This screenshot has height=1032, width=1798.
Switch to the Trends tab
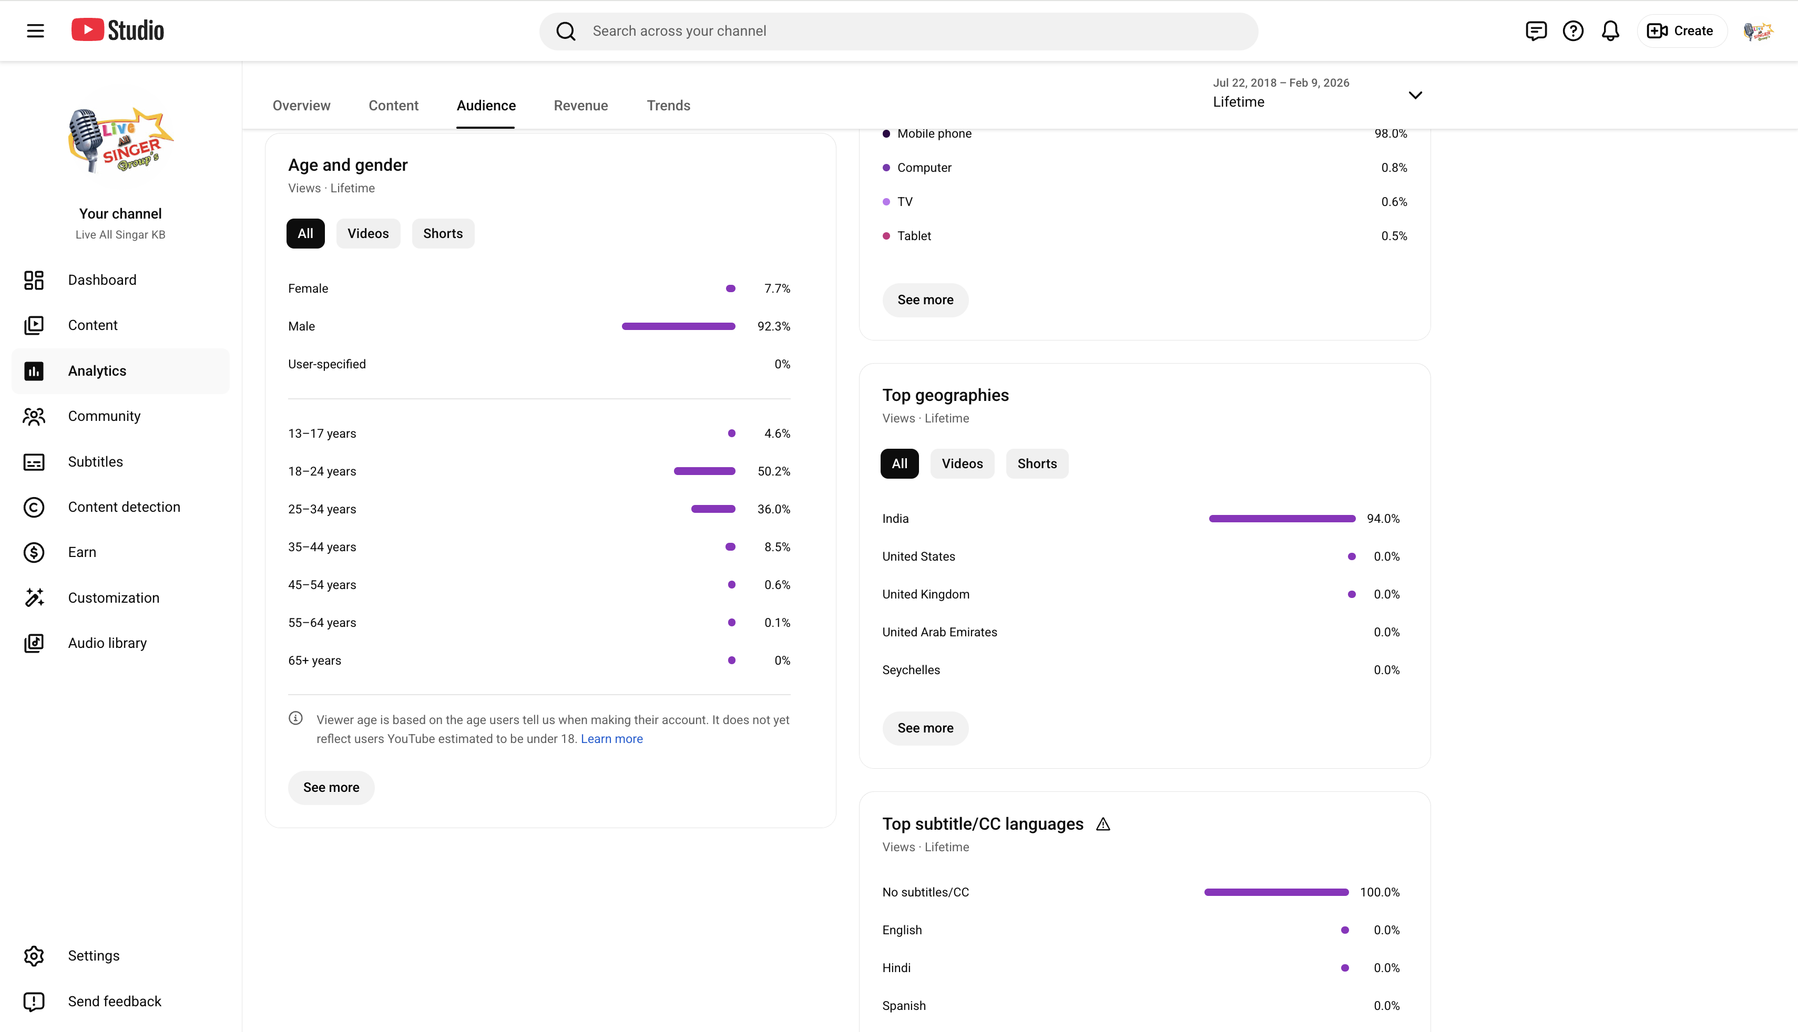[x=669, y=106]
